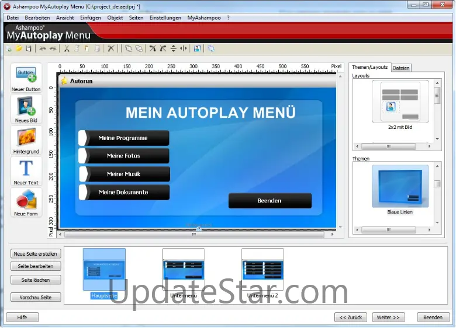Select the Meine Musik canvas button

pos(125,174)
